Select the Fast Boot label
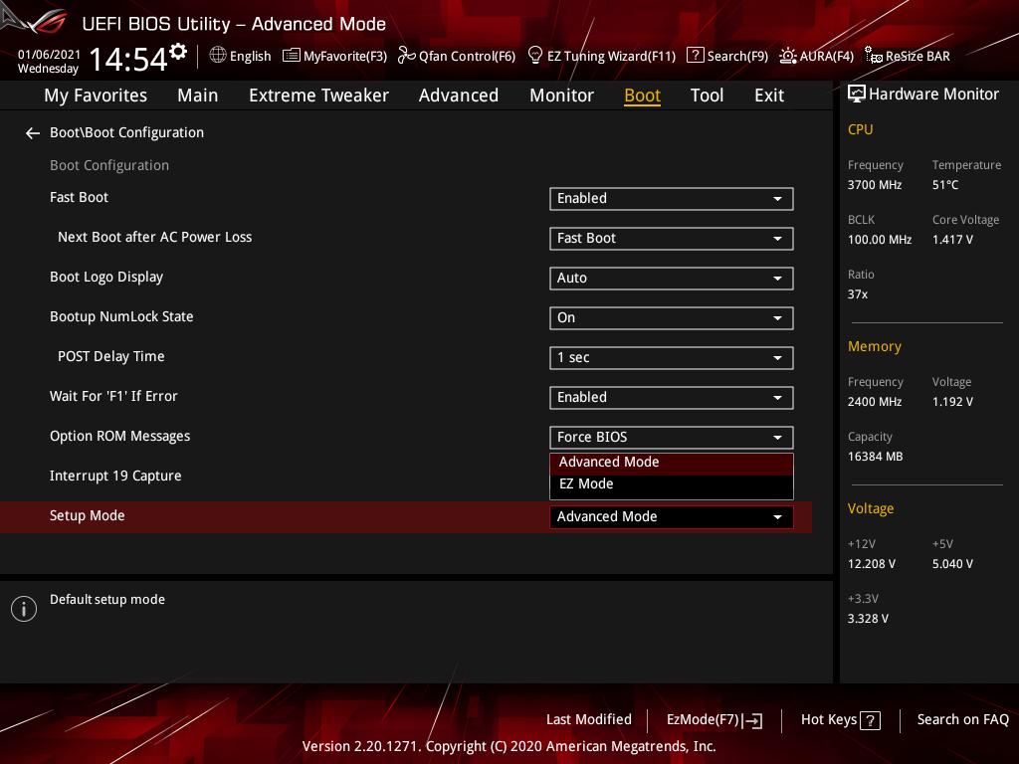This screenshot has height=764, width=1019. coord(79,198)
